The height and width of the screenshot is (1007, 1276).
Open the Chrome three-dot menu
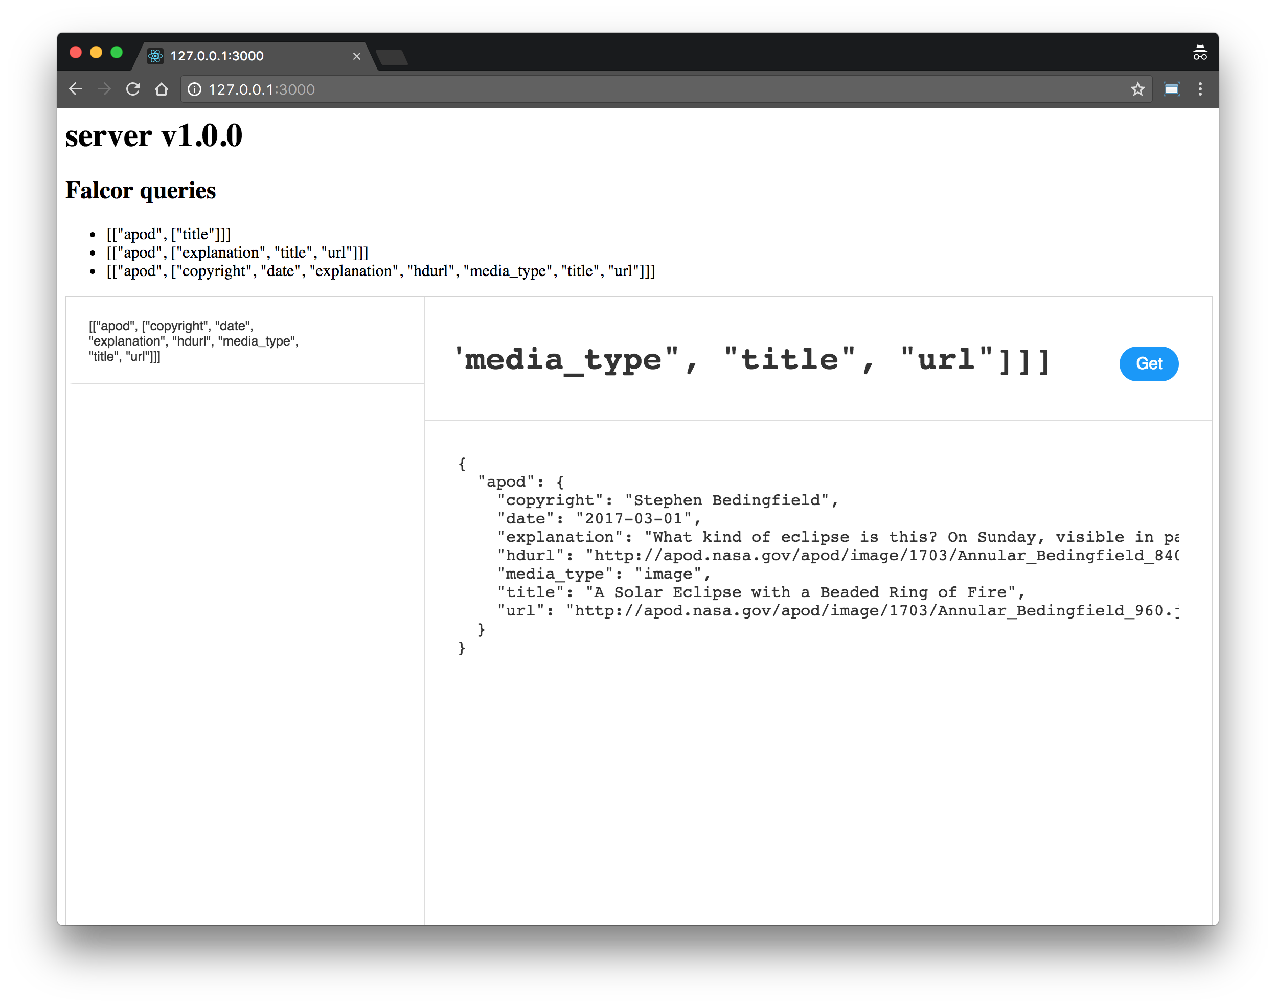click(1200, 89)
